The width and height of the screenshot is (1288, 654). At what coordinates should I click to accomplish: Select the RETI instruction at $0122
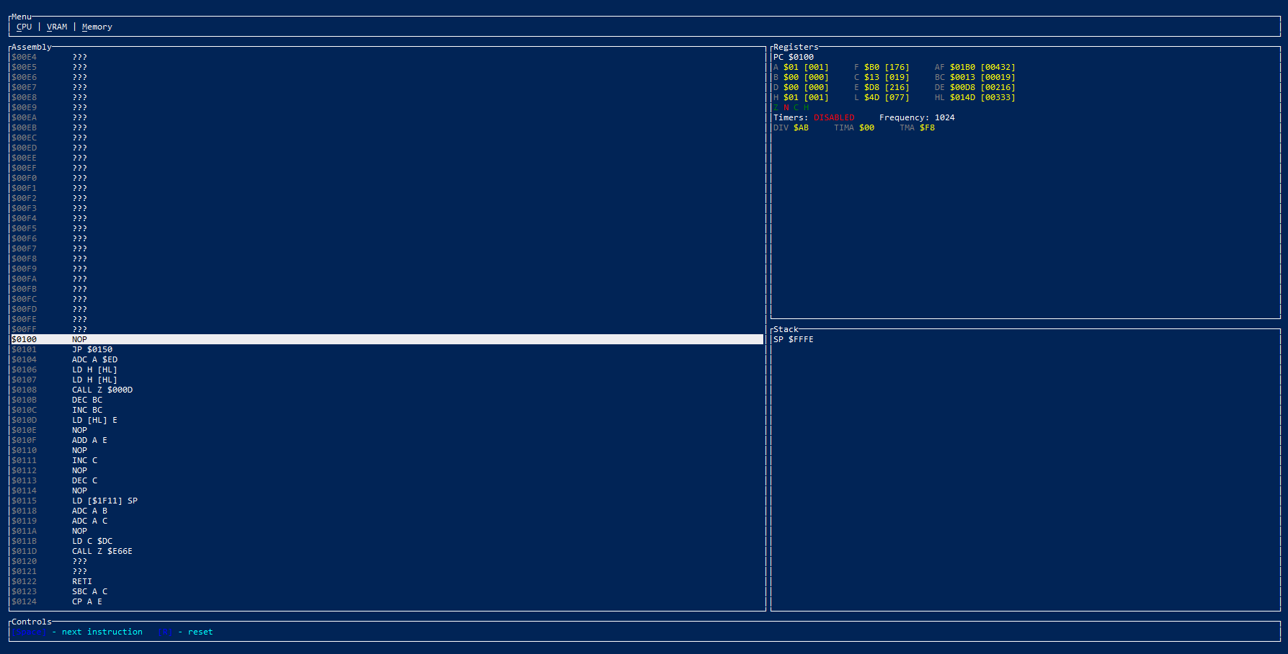81,581
